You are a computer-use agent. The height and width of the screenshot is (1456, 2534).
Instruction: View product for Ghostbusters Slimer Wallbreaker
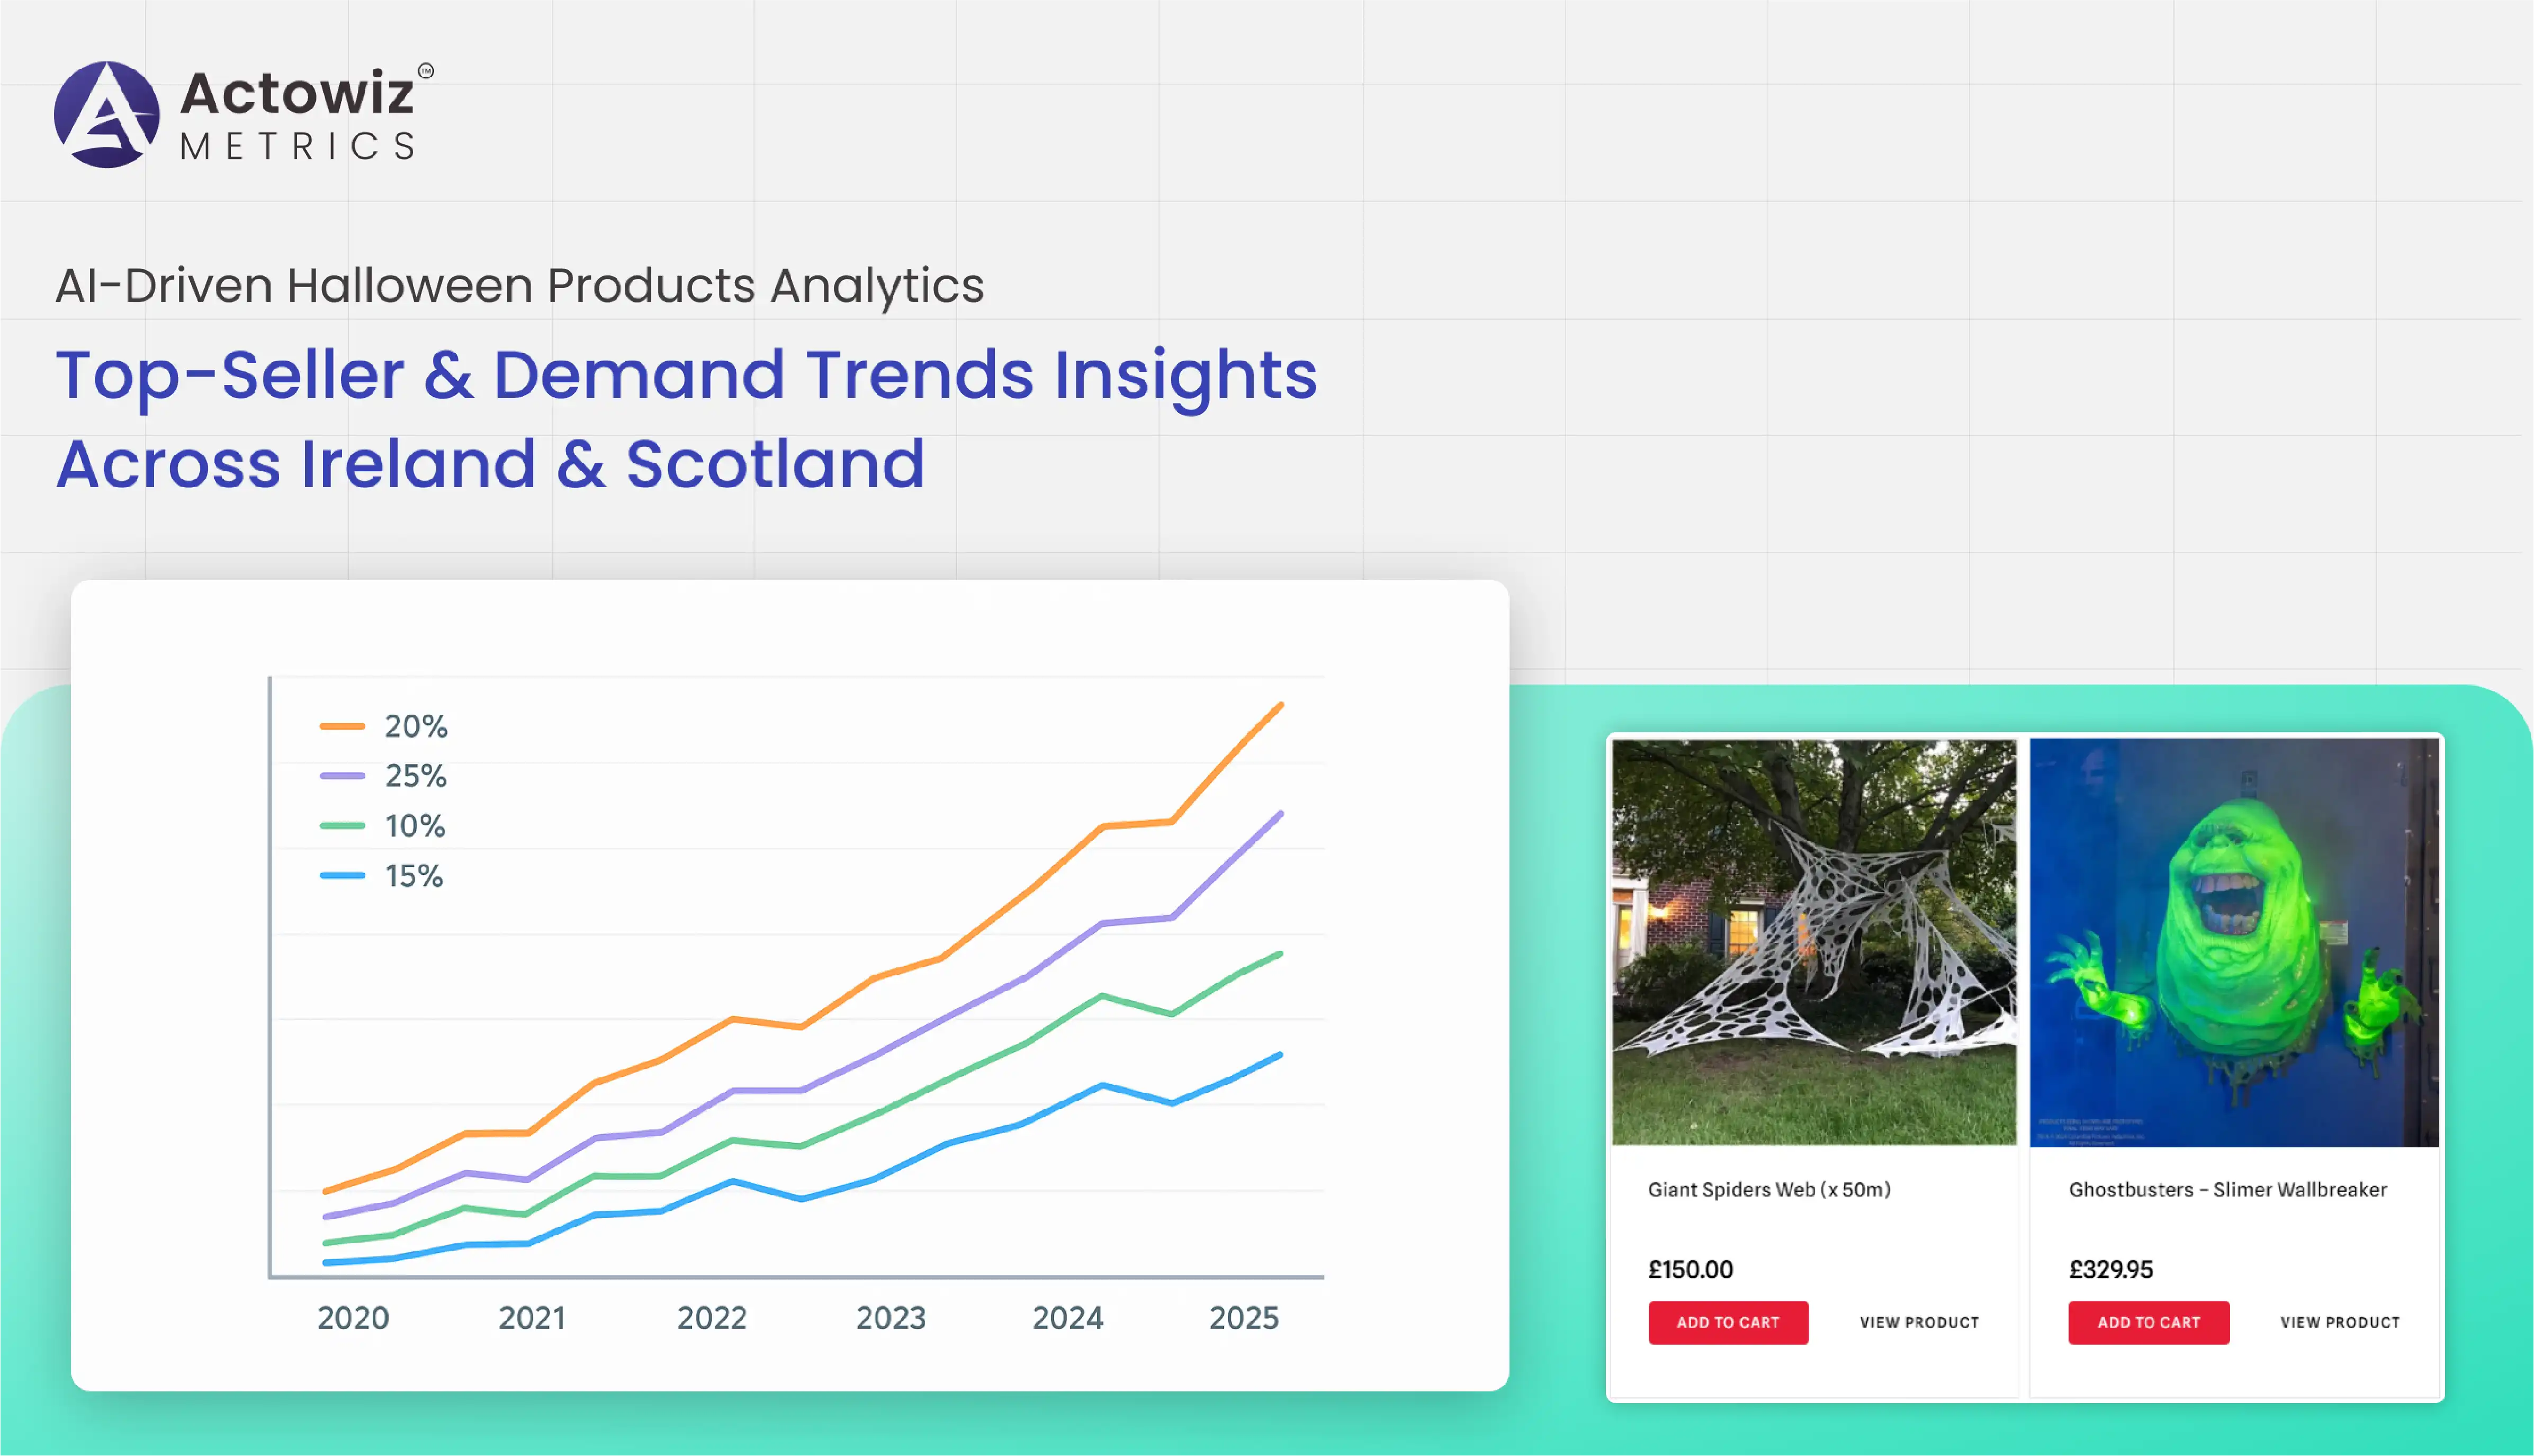[2339, 1322]
